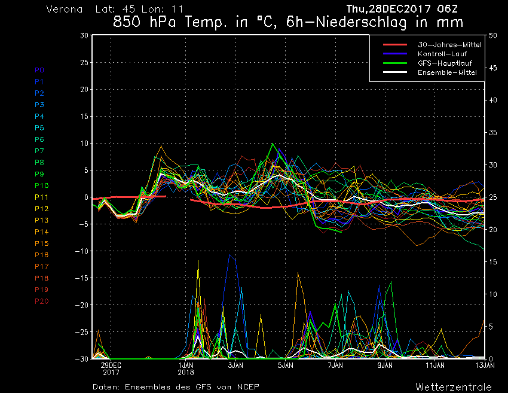
Task: Click the 'Daten: Ensembles des GFS von NCEP' caption
Action: (x=176, y=387)
